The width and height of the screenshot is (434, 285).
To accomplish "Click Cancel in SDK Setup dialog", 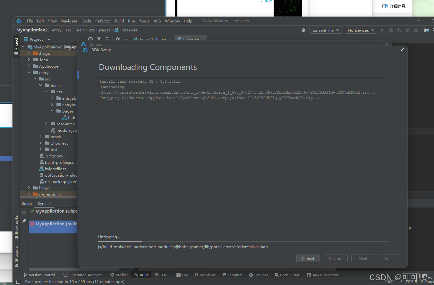I will (x=308, y=258).
